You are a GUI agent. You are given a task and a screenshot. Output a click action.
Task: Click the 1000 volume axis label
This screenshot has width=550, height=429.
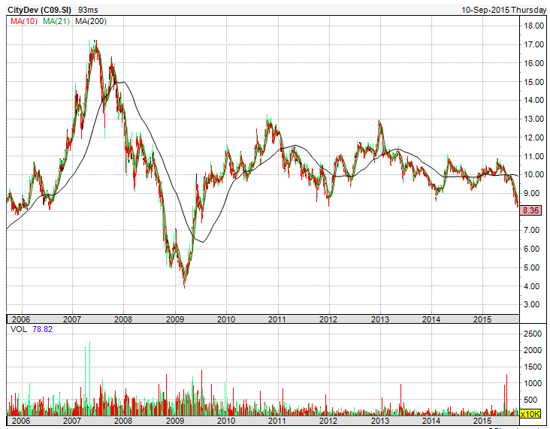[533, 382]
